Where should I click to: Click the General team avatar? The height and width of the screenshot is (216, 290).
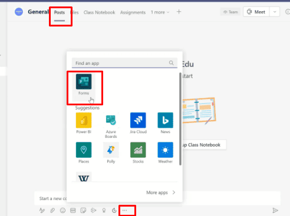(19, 12)
